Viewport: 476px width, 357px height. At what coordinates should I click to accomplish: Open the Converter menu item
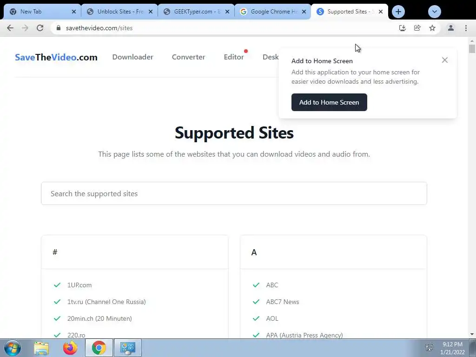[189, 57]
